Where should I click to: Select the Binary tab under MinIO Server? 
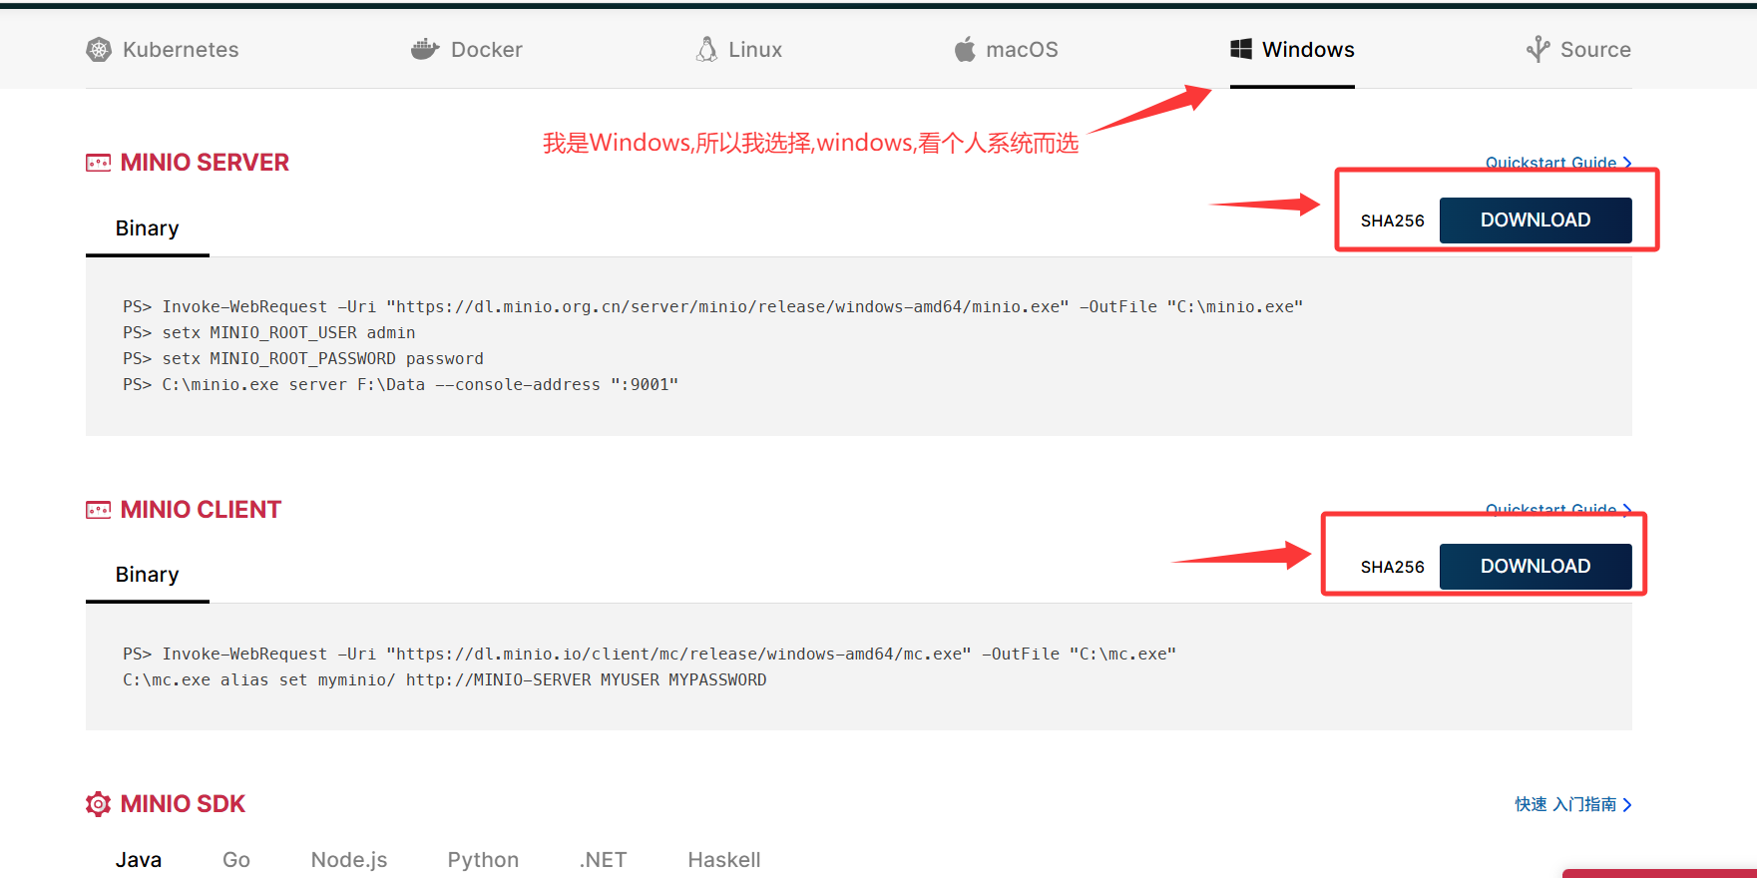tap(148, 228)
